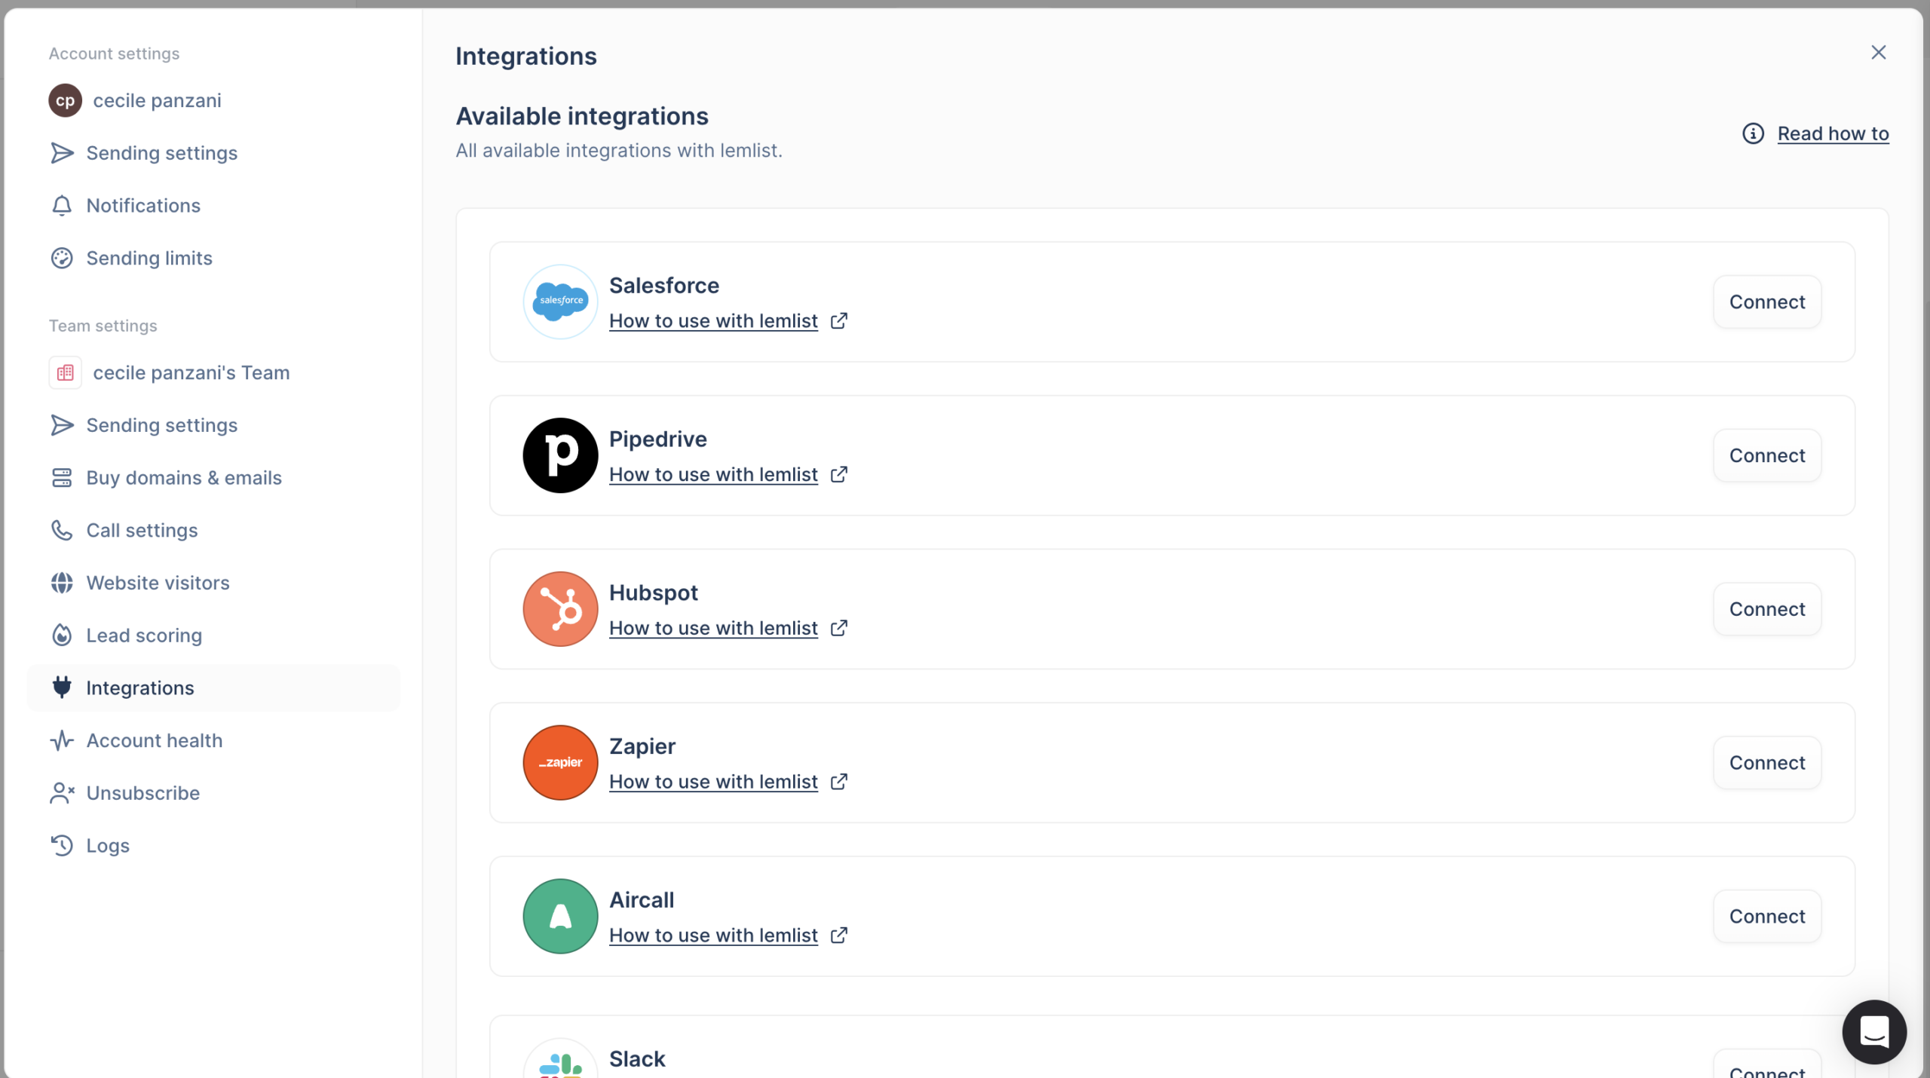Select the Hubspot integration logo
This screenshot has height=1078, width=1930.
click(x=559, y=608)
